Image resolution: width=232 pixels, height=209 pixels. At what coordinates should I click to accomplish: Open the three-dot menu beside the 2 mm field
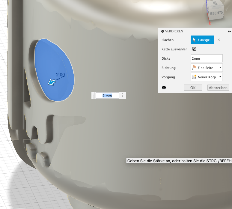click(123, 95)
